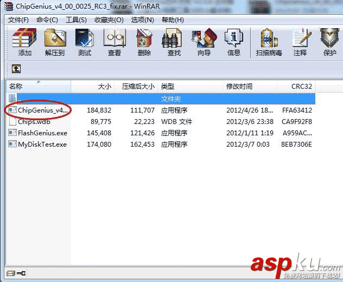Click 应用程序 type in ChipGenius row

174,110
